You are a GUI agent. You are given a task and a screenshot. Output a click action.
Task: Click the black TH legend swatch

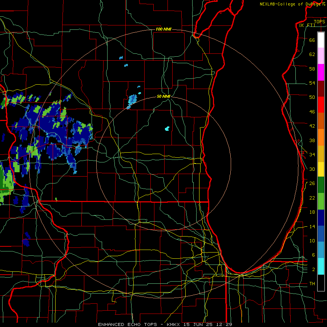[321, 283]
